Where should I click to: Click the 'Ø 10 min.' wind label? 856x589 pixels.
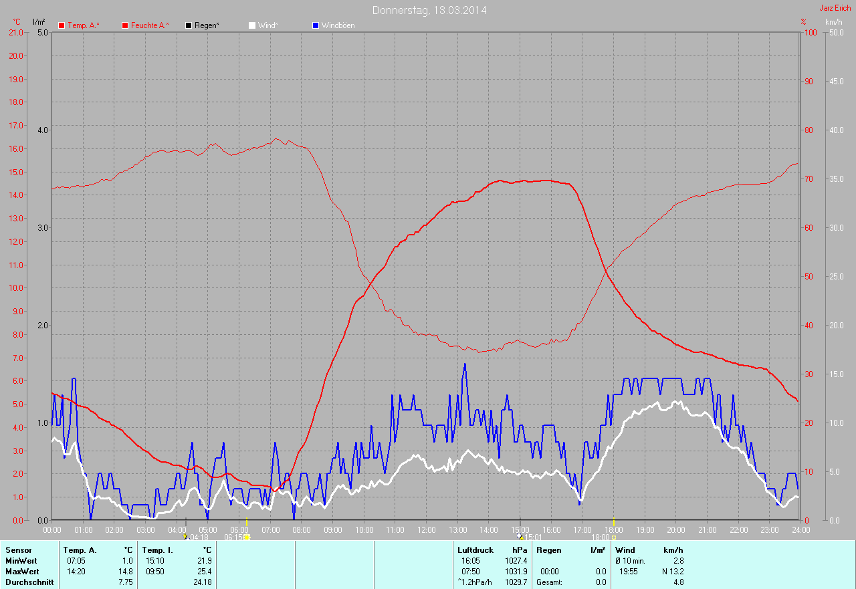pos(631,561)
